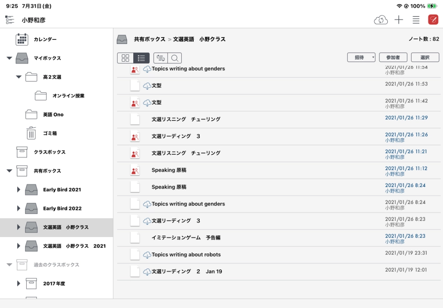The height and width of the screenshot is (308, 443).
Task: Click the オンライン授業 folder icon
Action: [41, 96]
